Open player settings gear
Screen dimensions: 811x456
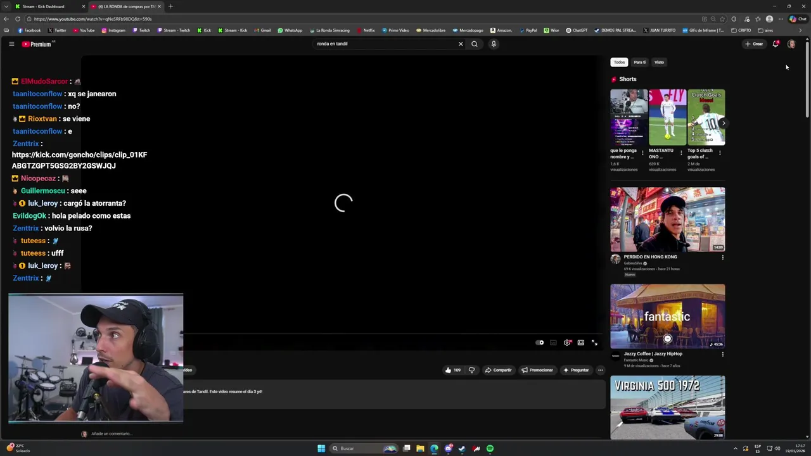567,343
